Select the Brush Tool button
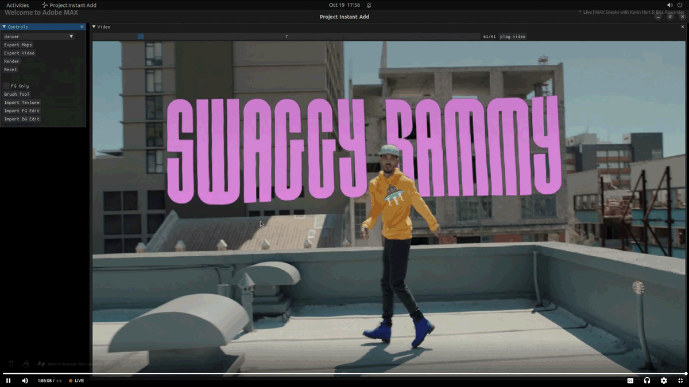 click(17, 94)
